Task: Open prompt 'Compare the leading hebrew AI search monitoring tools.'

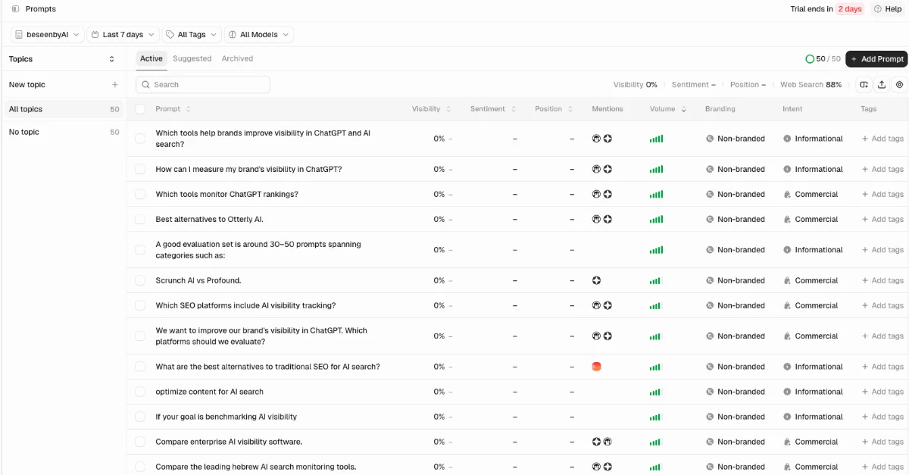Action: 256,467
